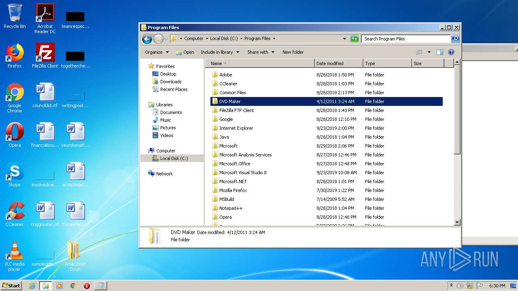Sort by the Size column header
This screenshot has height=291, width=518.
[428, 63]
